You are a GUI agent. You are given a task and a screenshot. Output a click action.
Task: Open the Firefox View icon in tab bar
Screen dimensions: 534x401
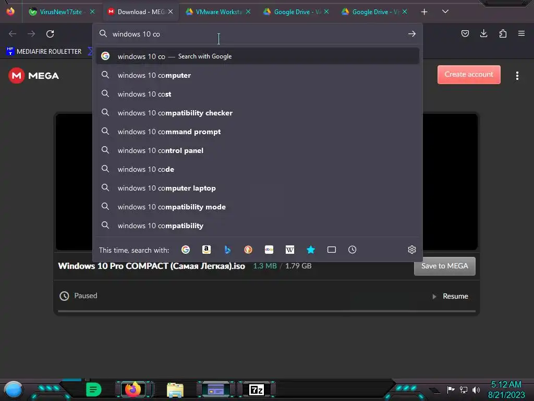point(10,11)
